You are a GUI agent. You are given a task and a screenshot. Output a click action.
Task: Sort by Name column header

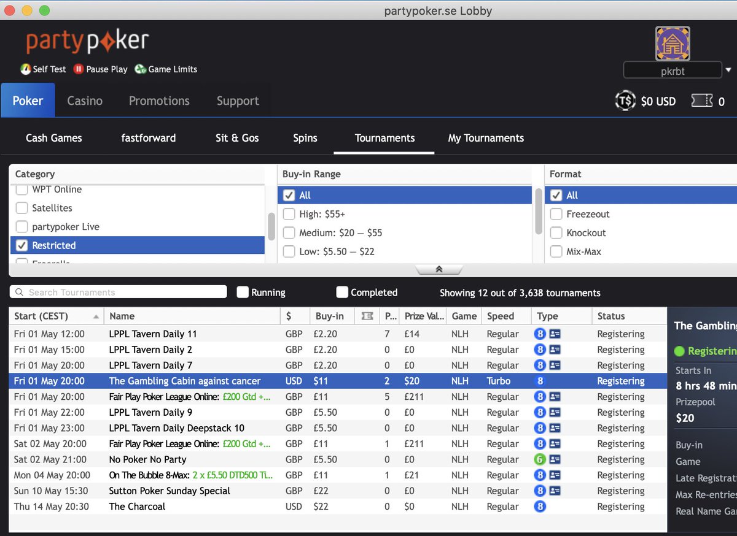(x=192, y=316)
